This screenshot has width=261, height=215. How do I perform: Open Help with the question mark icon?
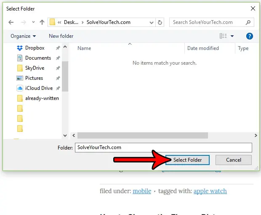[249, 36]
